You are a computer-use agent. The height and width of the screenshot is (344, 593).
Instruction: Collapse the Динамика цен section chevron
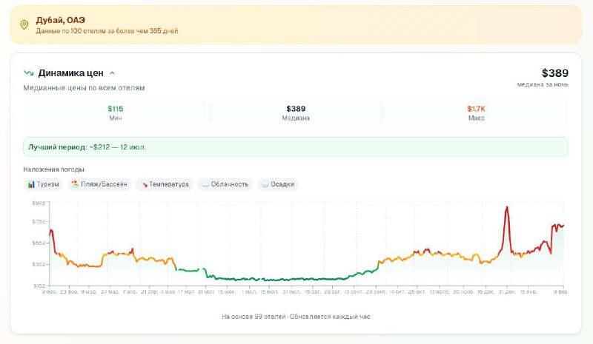click(112, 73)
